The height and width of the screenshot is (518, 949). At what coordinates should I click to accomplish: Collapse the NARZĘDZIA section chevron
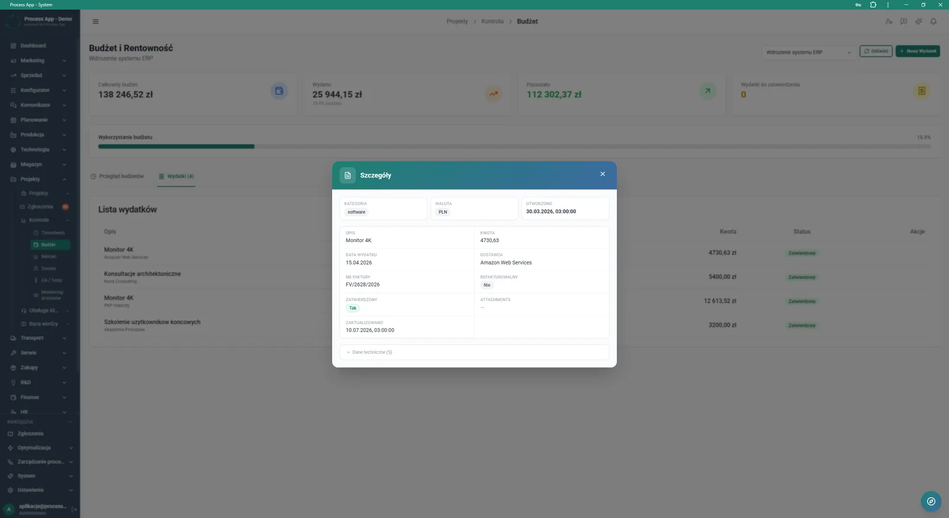[70, 422]
